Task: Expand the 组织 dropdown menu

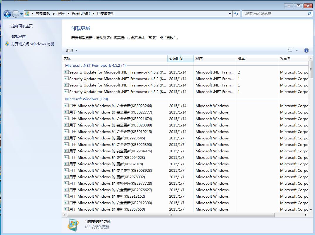Action: (71, 51)
